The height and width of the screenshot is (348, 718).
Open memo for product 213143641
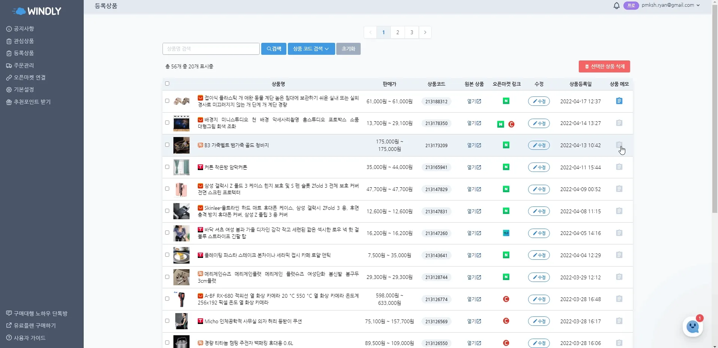619,255
